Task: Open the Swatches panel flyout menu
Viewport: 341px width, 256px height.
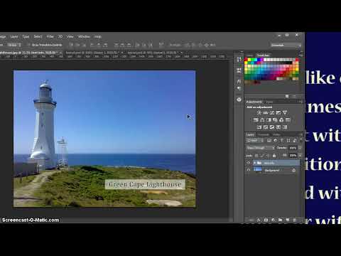Action: coord(301,55)
